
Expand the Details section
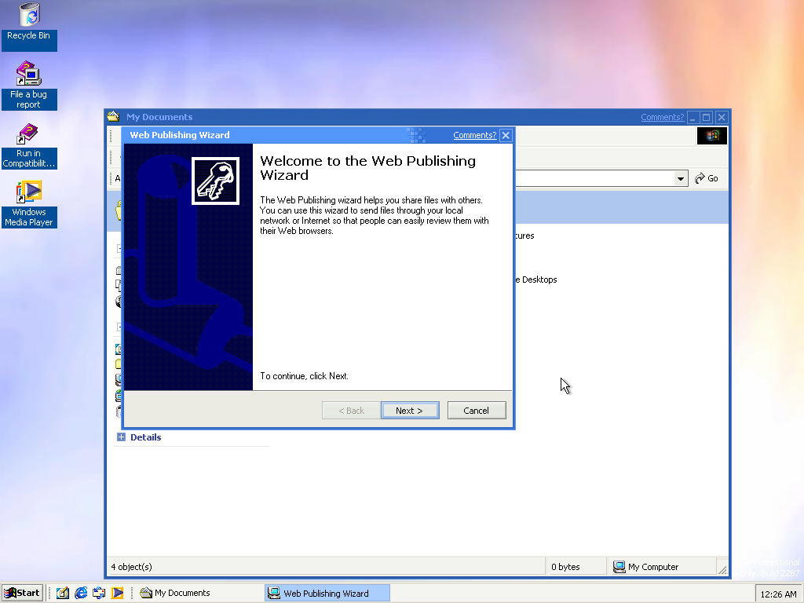point(121,437)
